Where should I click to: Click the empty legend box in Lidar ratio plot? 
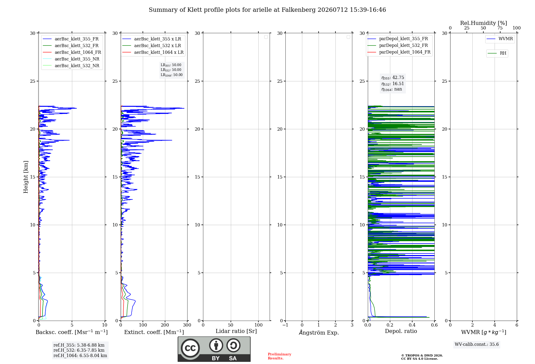[266, 37]
